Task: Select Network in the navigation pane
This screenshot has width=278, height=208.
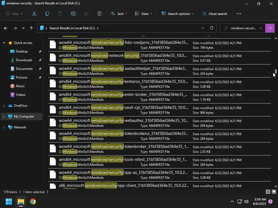Action: coord(20,127)
